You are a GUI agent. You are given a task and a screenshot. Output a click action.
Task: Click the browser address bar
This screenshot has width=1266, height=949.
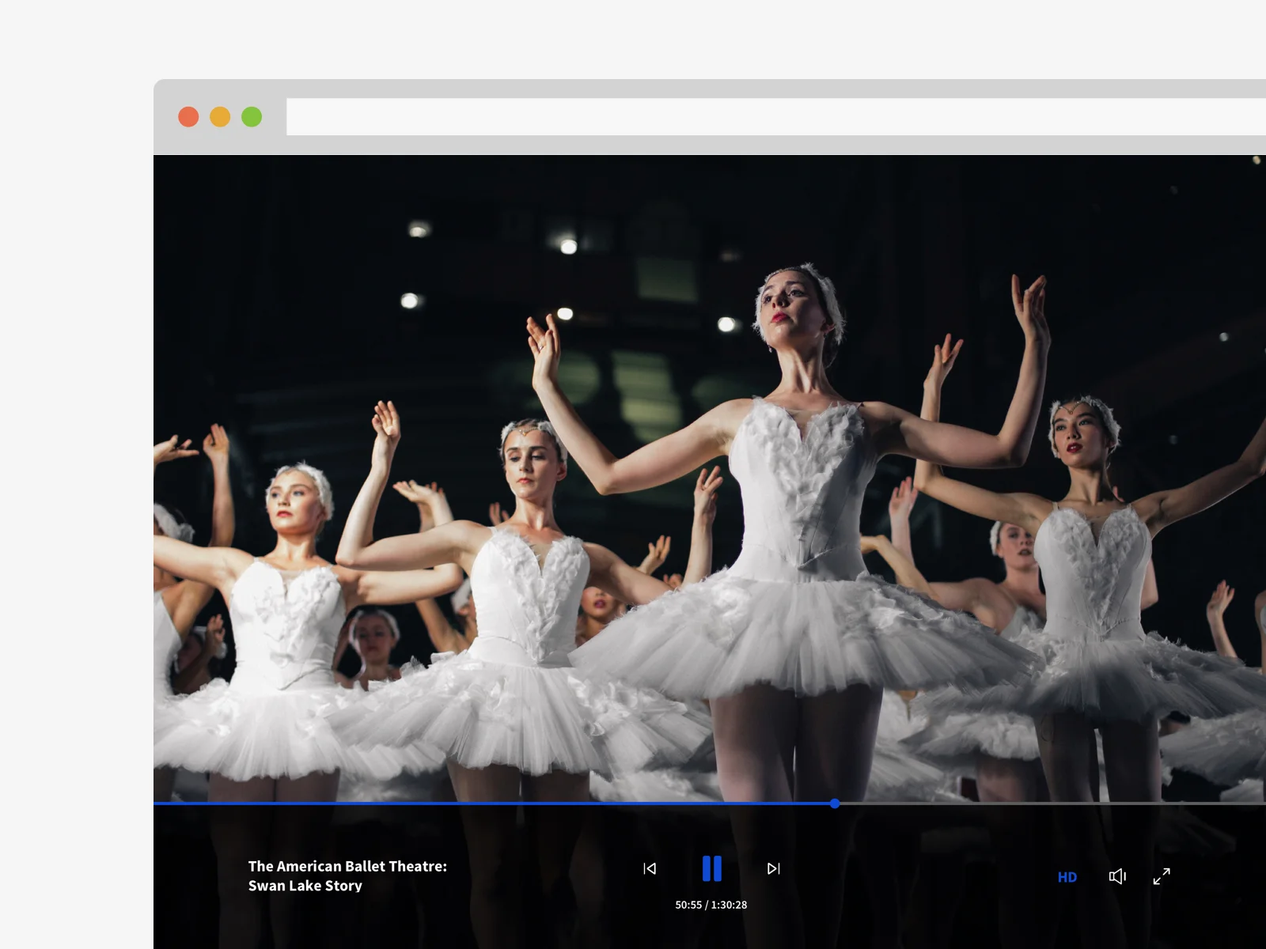(775, 117)
